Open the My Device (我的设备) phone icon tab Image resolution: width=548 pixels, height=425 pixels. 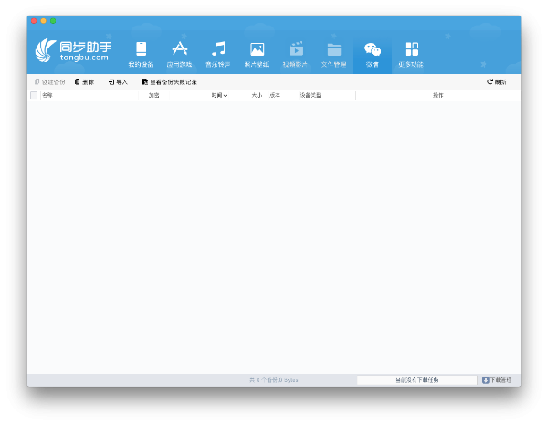141,54
